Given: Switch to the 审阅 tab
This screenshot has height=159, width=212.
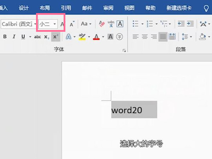Looking at the screenshot, I should (x=108, y=7).
